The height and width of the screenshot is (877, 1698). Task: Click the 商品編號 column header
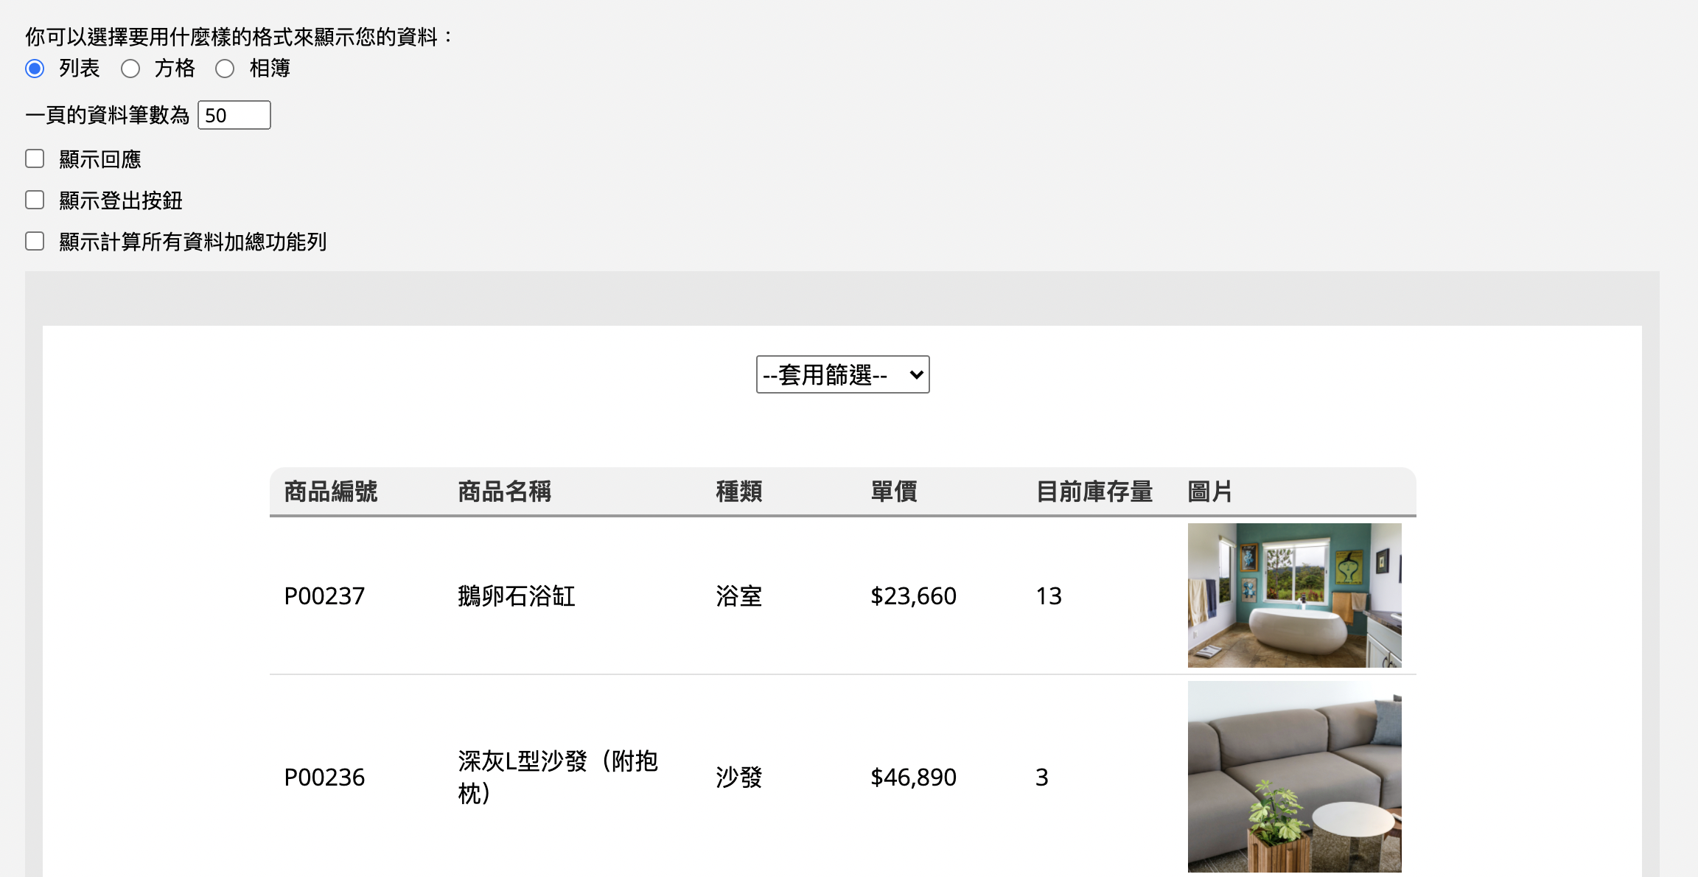331,492
